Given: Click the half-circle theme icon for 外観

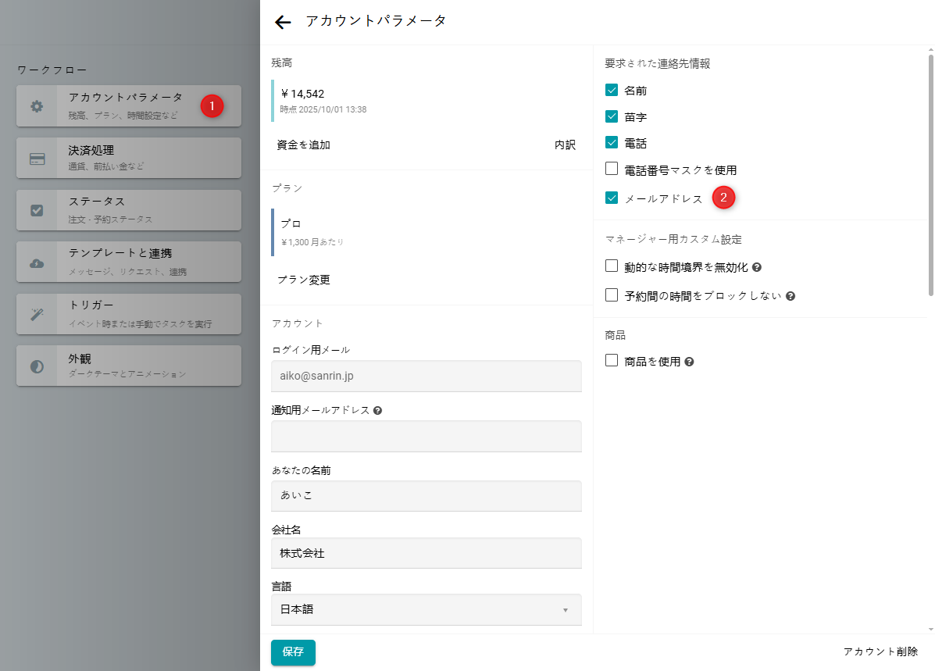Looking at the screenshot, I should click(37, 366).
